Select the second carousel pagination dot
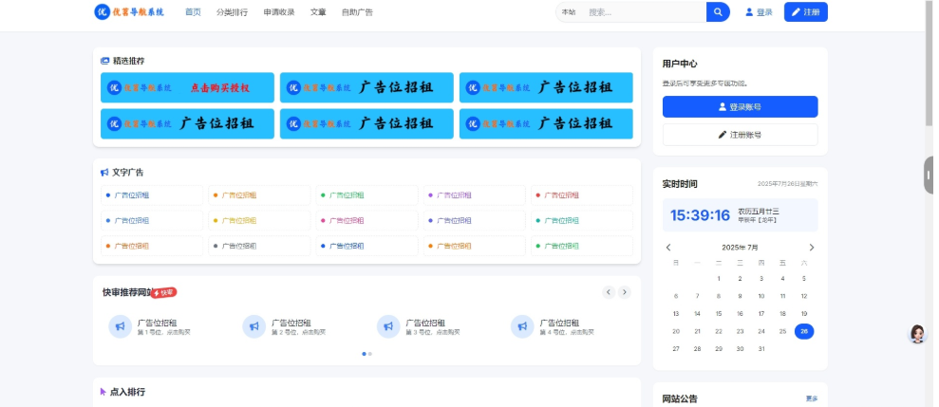The image size is (939, 407). click(370, 354)
